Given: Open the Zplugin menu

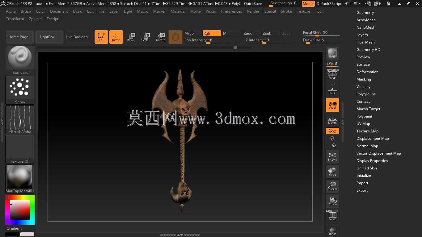Looking at the screenshot, I should tap(35, 19).
